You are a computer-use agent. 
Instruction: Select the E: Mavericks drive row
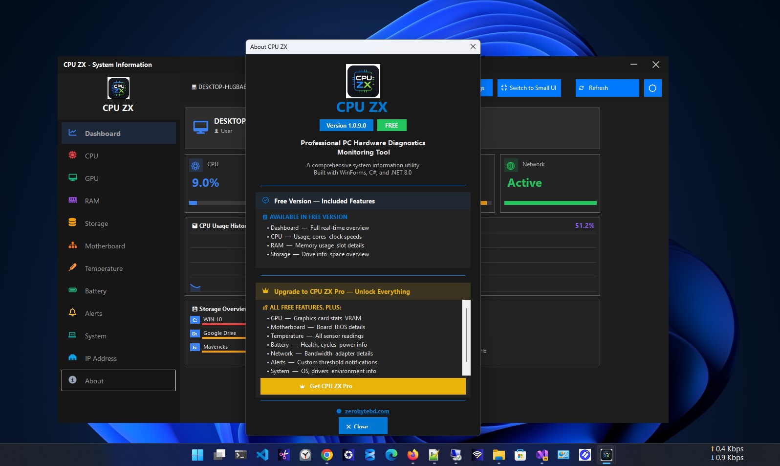pyautogui.click(x=217, y=347)
